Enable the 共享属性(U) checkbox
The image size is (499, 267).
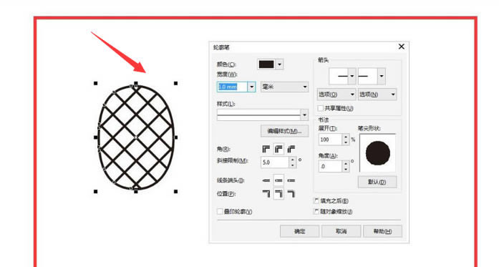coord(321,108)
